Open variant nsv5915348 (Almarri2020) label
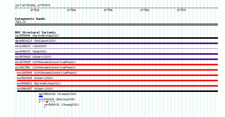The height and width of the screenshot is (117, 225). coord(35,78)
